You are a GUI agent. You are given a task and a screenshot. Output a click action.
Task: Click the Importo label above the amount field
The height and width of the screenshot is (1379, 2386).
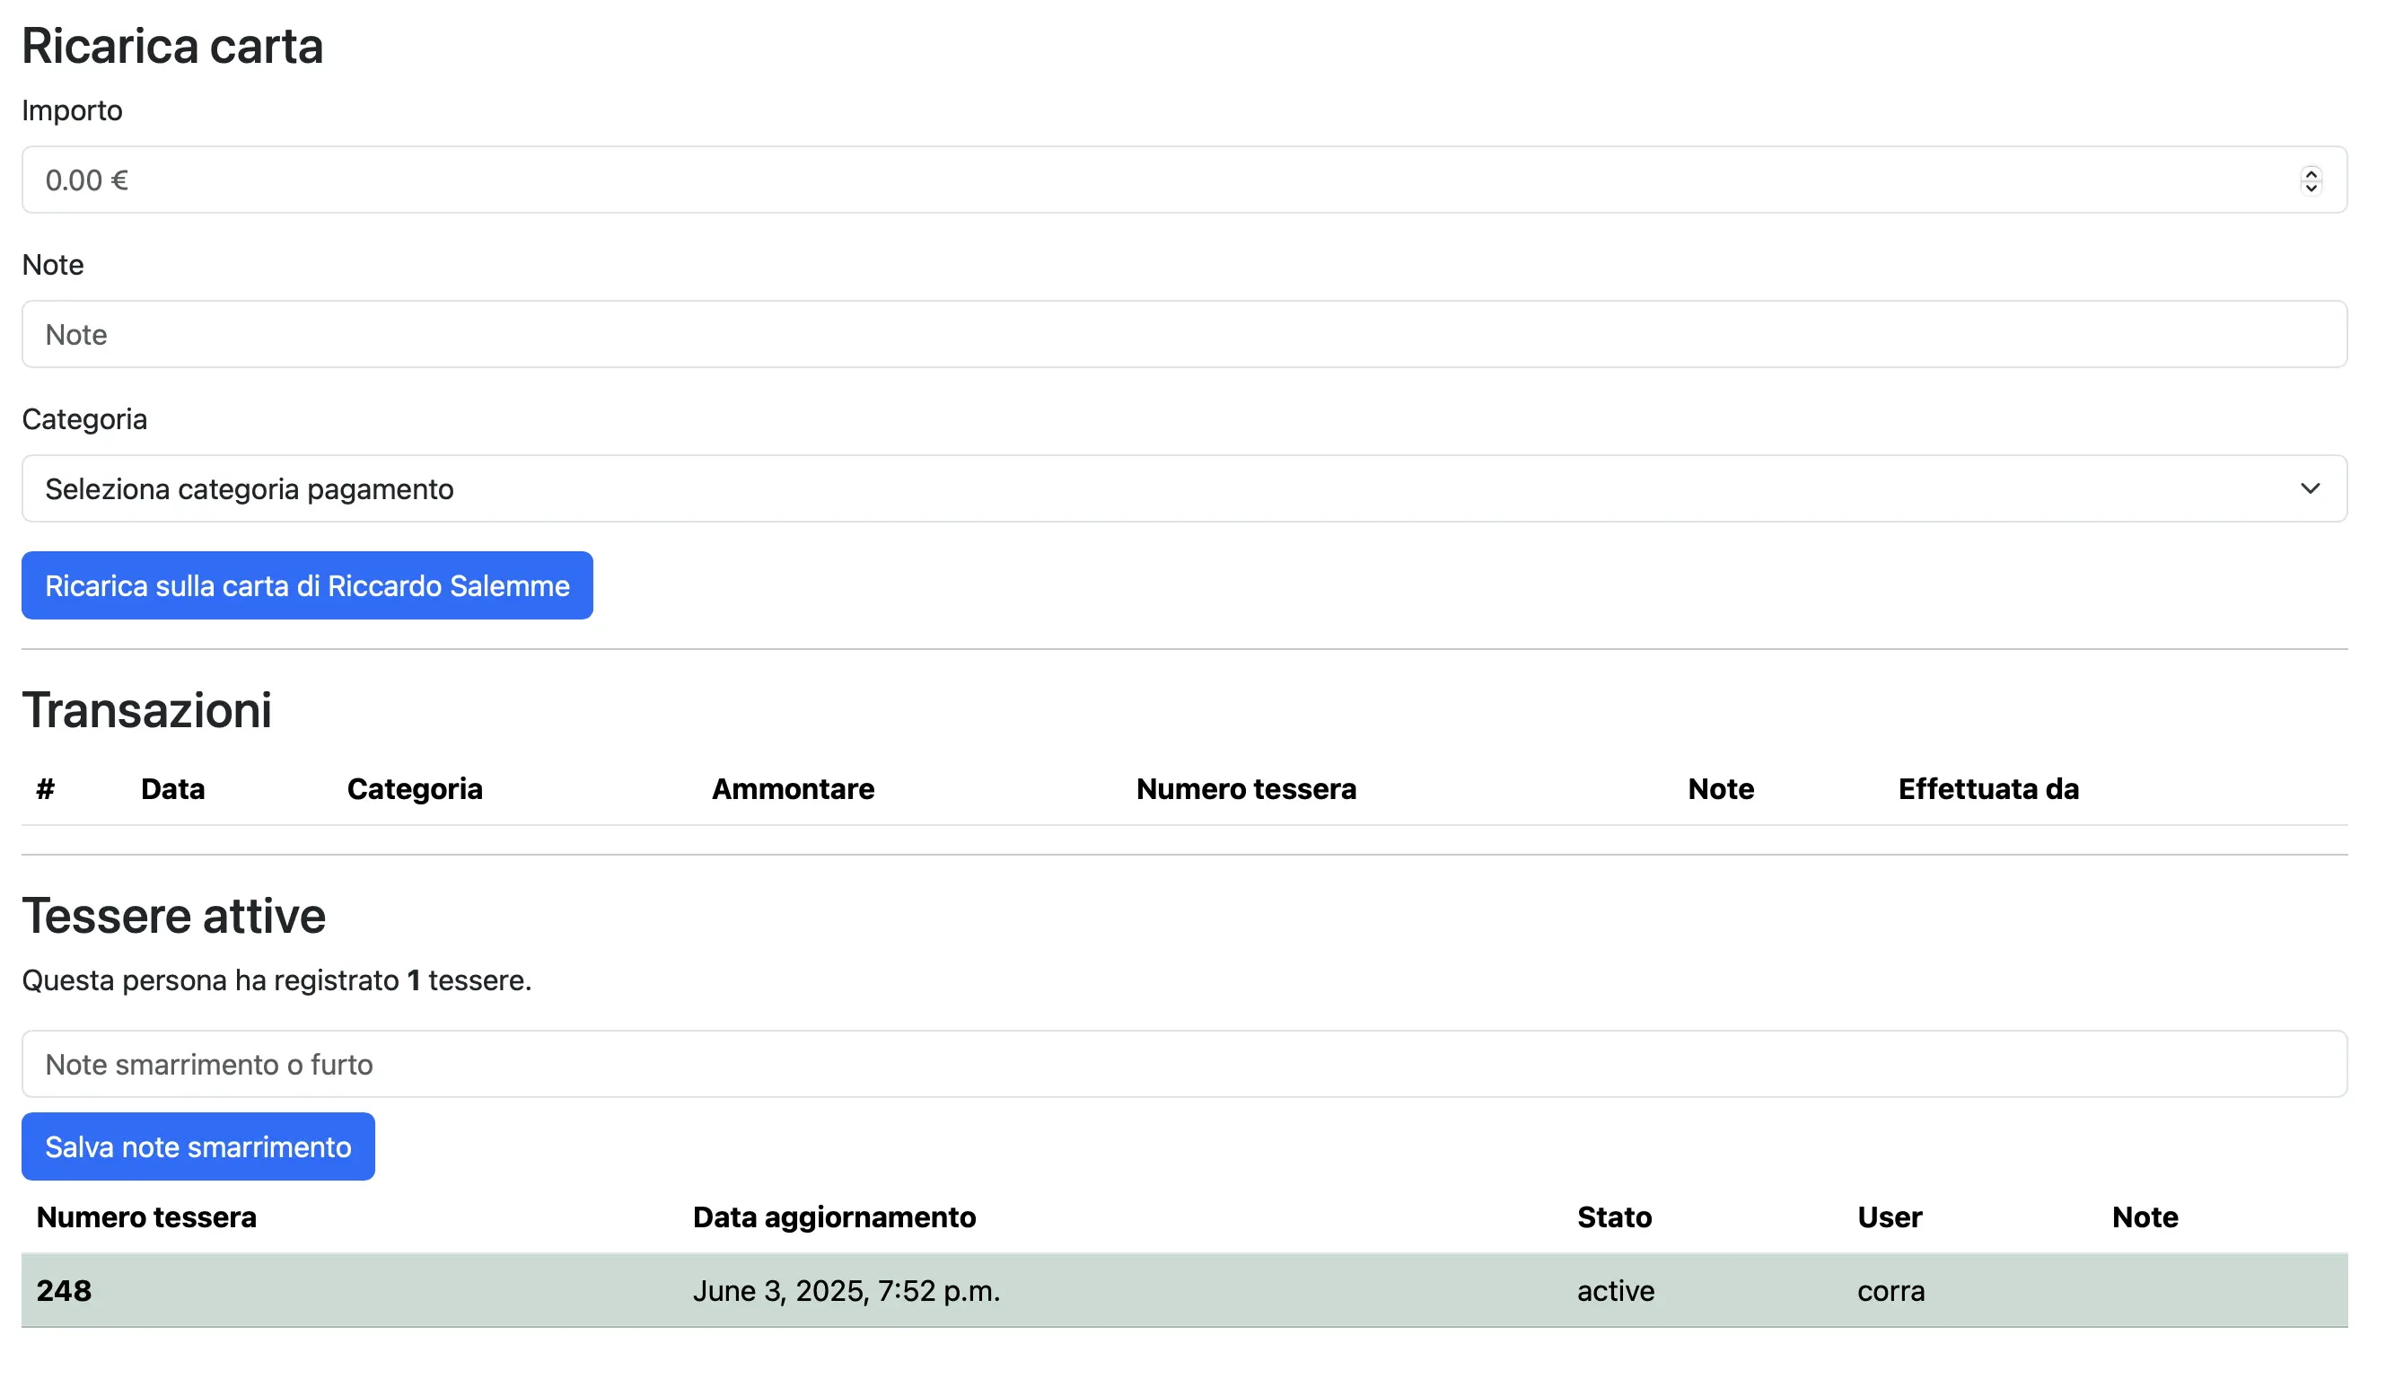point(72,110)
